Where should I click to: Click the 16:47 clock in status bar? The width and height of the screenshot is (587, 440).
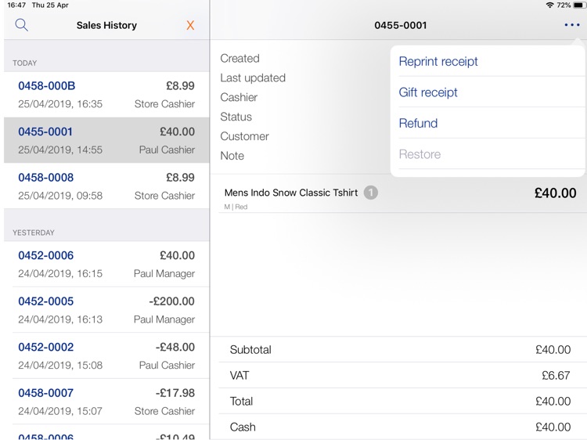click(x=16, y=5)
